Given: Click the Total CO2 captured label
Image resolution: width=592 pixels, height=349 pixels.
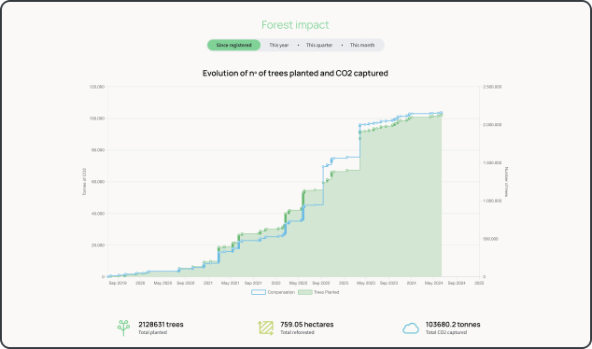Looking at the screenshot, I should [x=446, y=332].
